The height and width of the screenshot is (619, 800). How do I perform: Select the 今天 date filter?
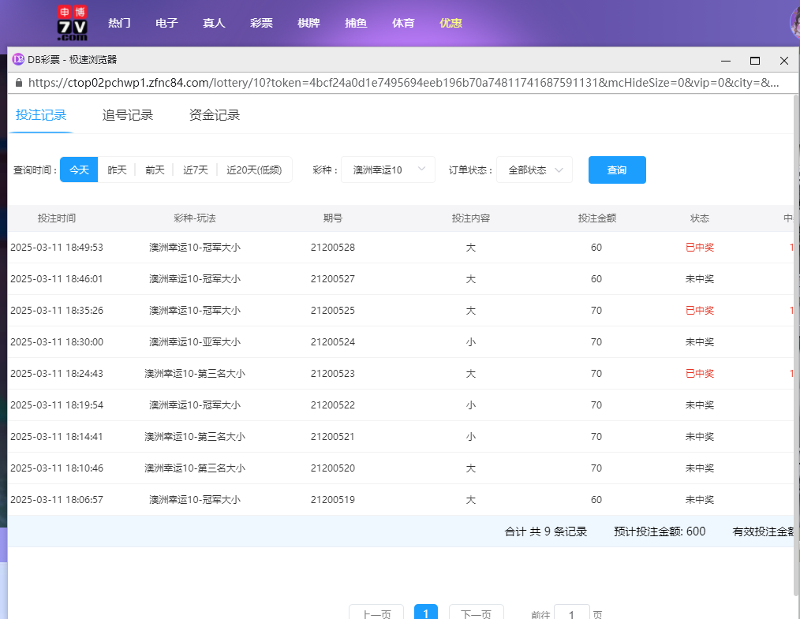(78, 169)
